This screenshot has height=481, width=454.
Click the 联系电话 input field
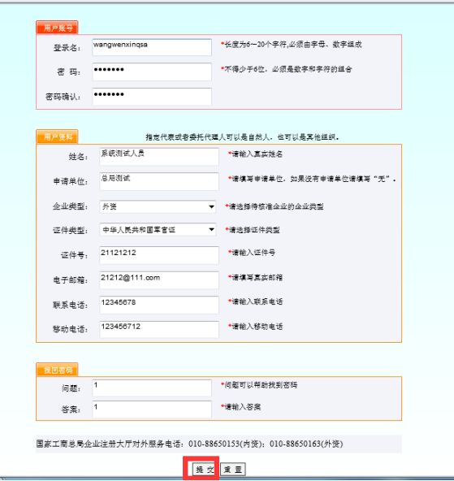coord(159,305)
